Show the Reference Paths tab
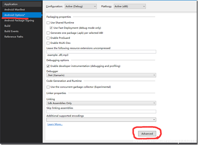The image size is (198, 145). (14, 37)
